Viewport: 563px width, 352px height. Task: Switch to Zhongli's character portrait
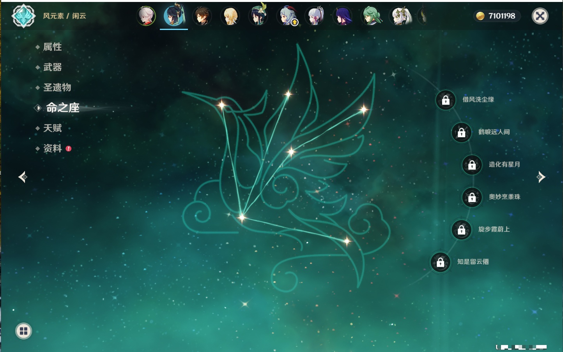point(202,16)
